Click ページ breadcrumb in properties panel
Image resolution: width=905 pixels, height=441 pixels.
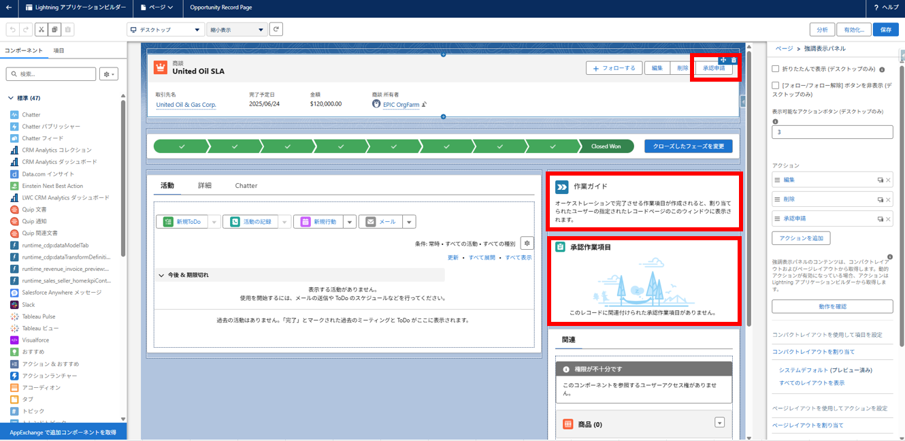pyautogui.click(x=784, y=49)
